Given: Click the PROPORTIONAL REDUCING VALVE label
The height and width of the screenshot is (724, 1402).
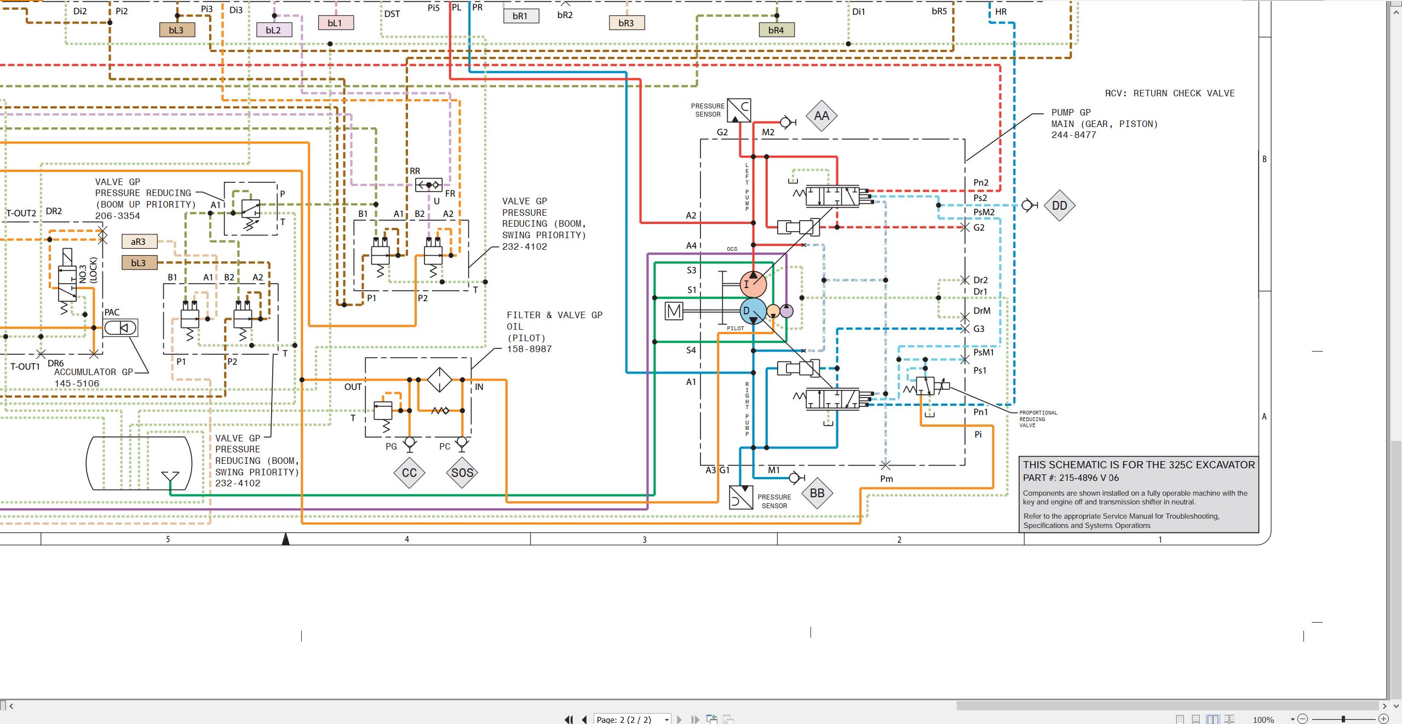Looking at the screenshot, I should coord(1038,419).
